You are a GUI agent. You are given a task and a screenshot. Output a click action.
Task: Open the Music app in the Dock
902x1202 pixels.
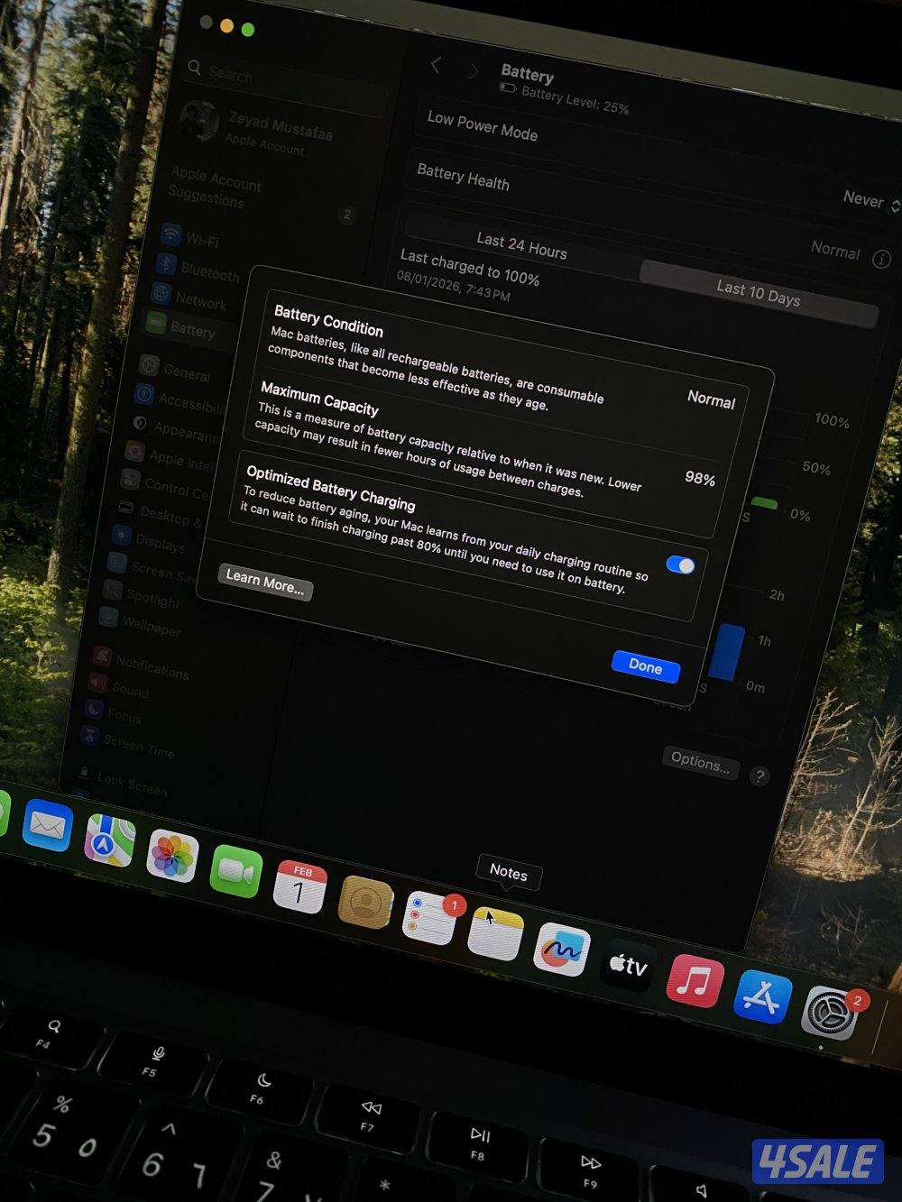[695, 981]
